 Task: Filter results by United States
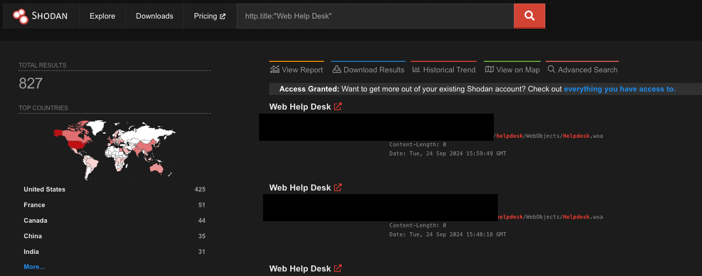44,190
